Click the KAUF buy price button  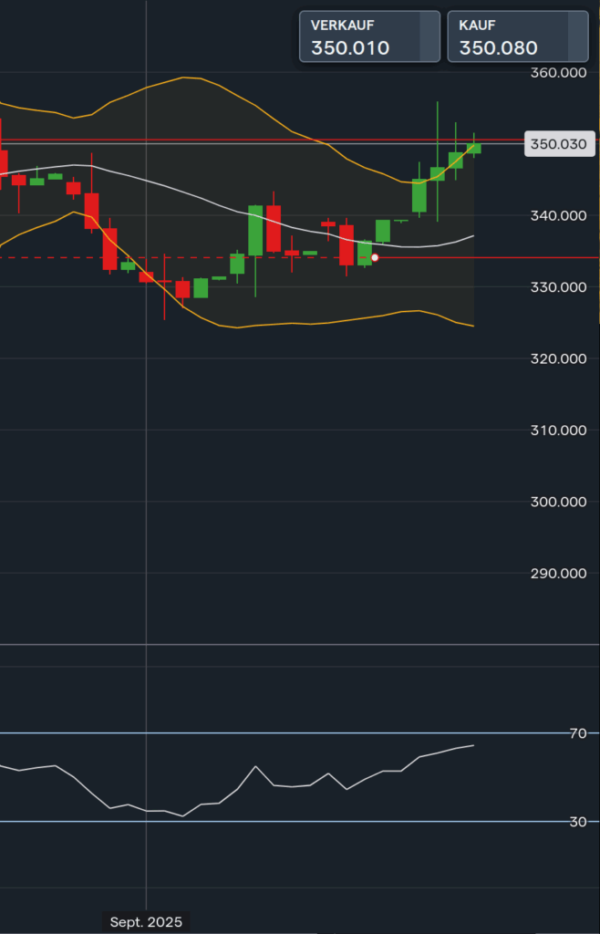click(506, 36)
